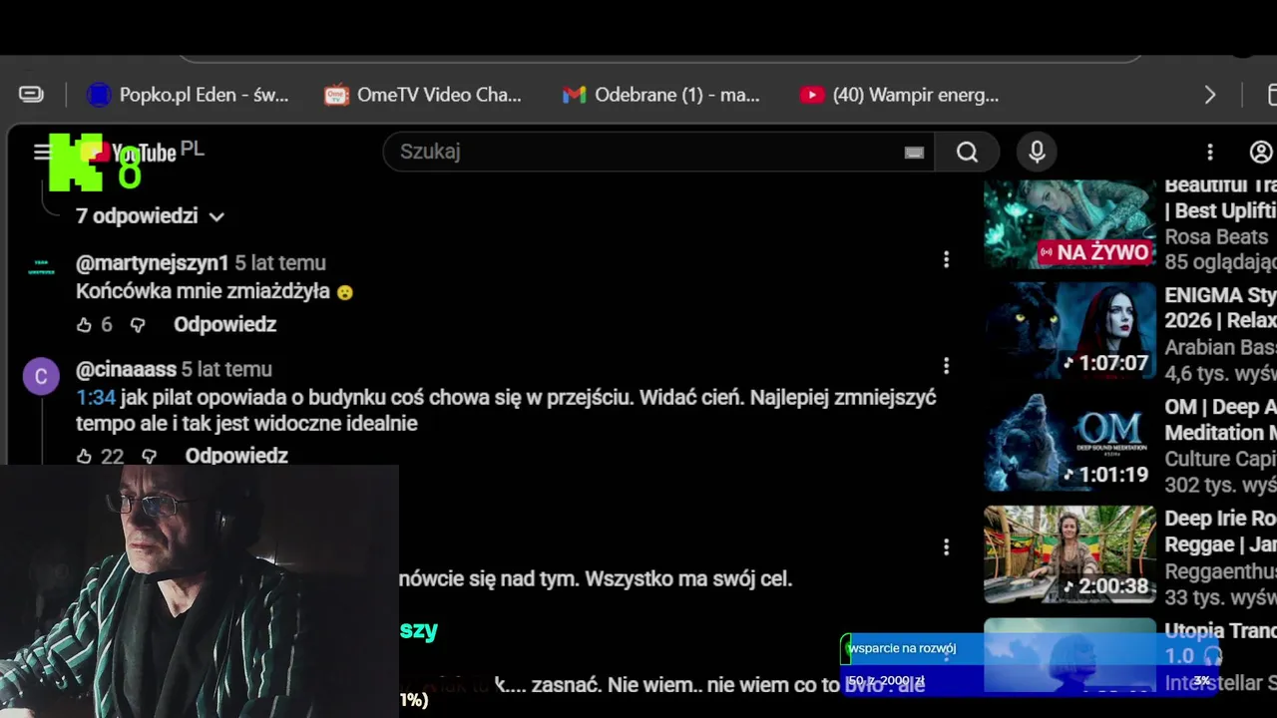Expand the 7 odpowiedzi replies
1277x718 pixels.
(151, 216)
